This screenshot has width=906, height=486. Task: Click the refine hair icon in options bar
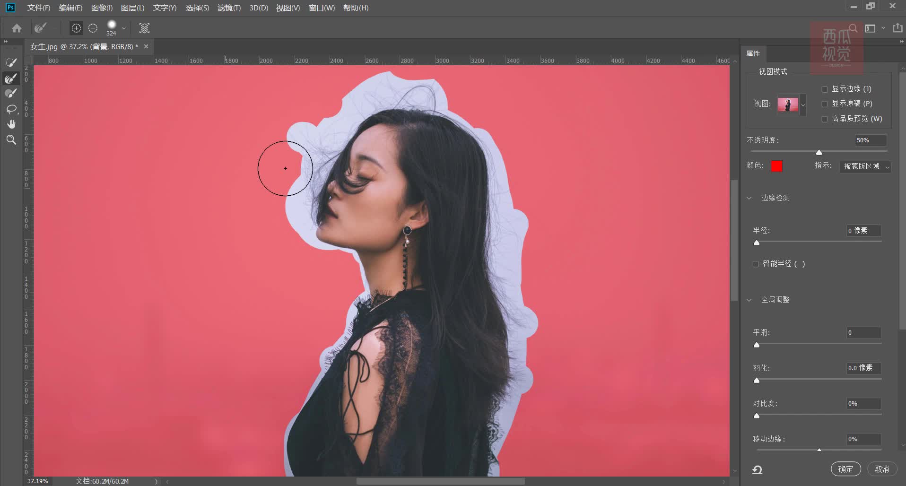point(144,28)
